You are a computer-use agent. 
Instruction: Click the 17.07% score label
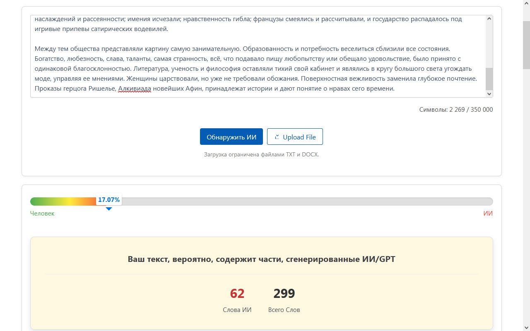(x=109, y=200)
